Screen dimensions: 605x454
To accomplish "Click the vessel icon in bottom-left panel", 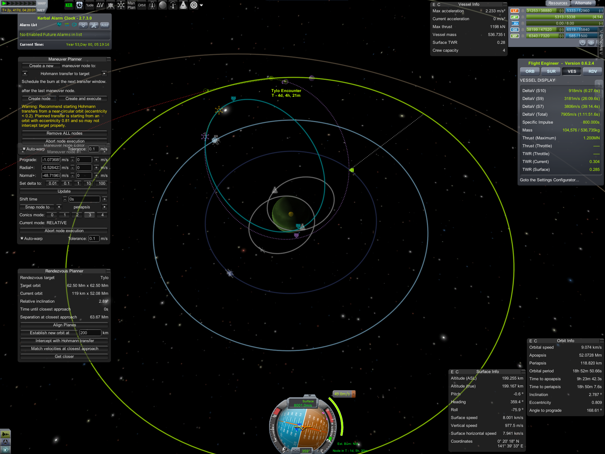I will (x=5, y=434).
